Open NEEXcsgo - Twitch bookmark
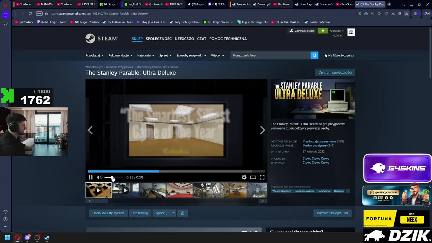 click(x=52, y=22)
